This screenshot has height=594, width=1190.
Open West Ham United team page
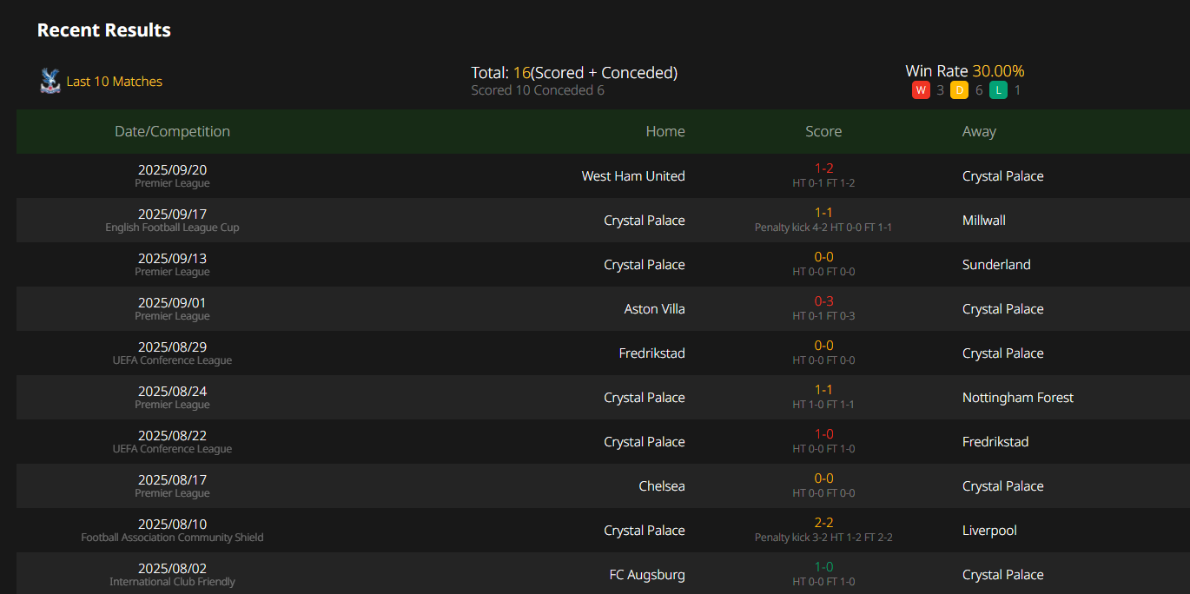pos(633,176)
